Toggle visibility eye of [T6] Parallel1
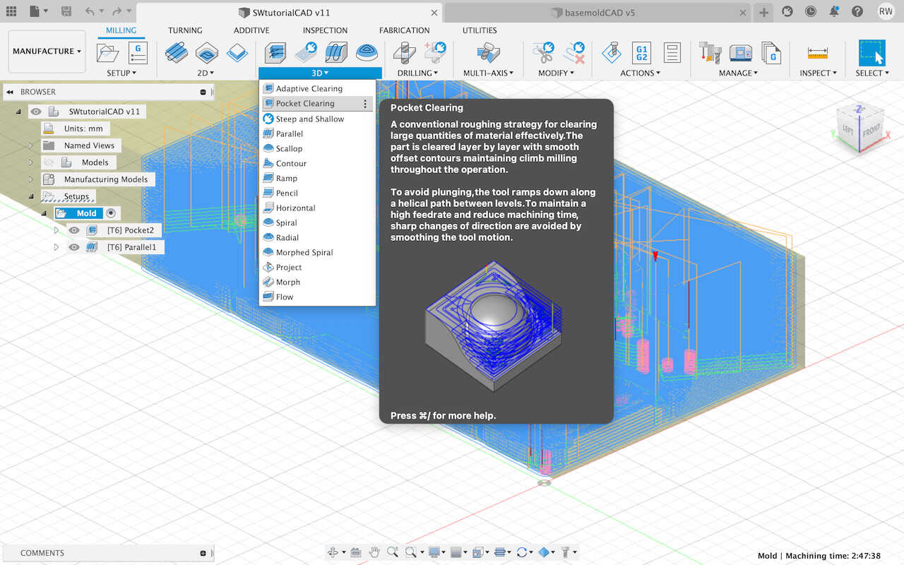904x565 pixels. [73, 247]
